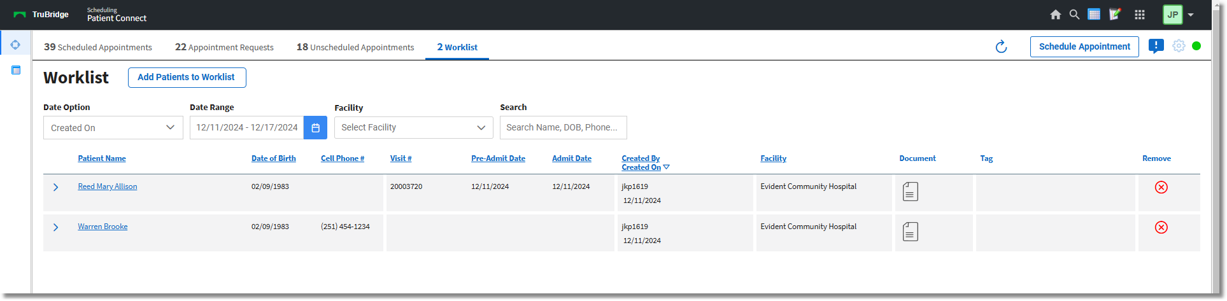
Task: Click visit number 20003720
Action: coord(406,186)
